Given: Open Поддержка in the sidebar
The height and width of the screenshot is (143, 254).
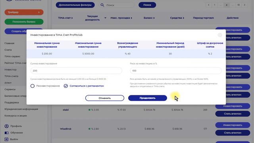Looking at the screenshot, I should (12, 102).
